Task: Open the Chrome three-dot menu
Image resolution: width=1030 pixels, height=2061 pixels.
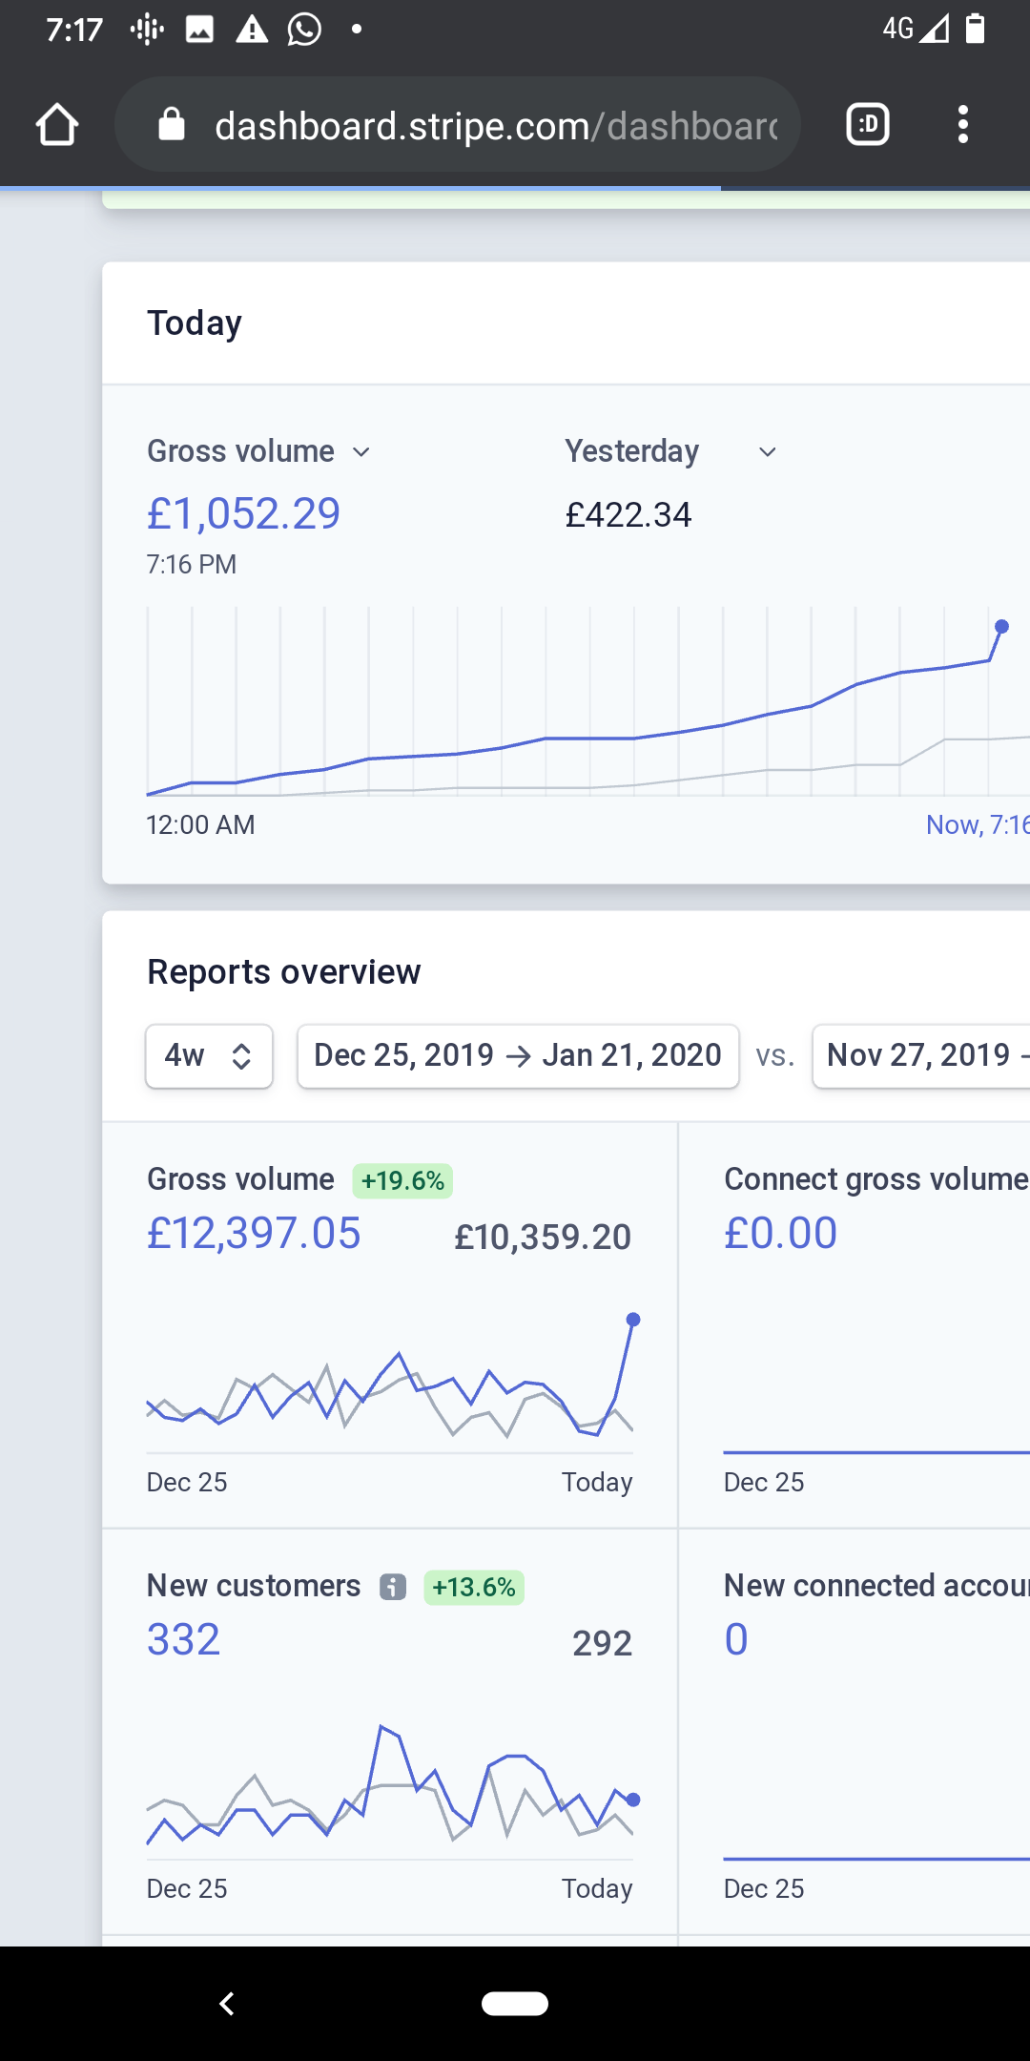Action: pos(962,125)
